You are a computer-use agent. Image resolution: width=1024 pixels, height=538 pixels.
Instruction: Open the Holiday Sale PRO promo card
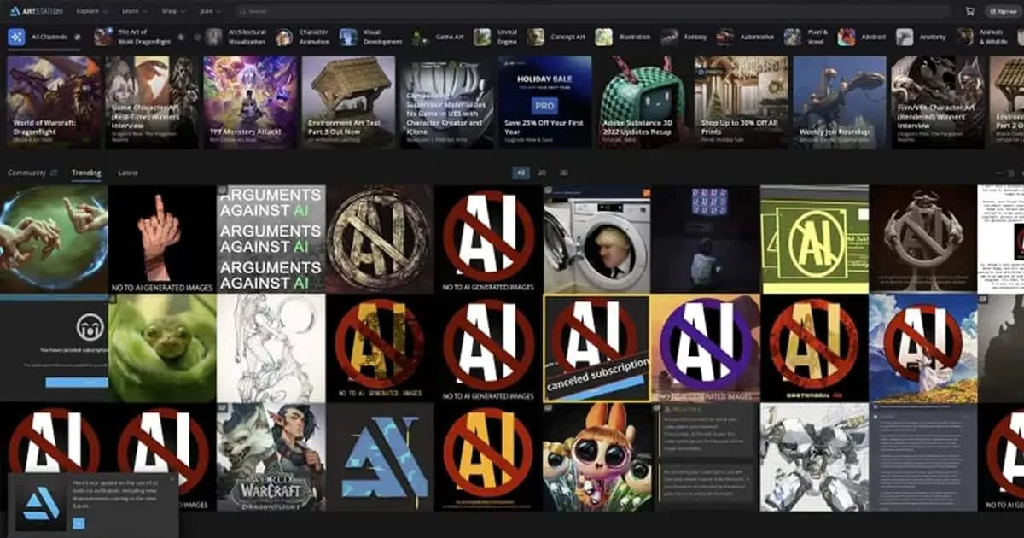click(544, 102)
